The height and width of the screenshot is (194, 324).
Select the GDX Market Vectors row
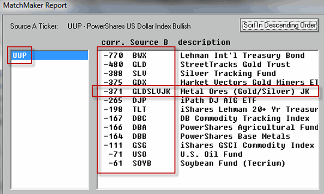coord(208,82)
